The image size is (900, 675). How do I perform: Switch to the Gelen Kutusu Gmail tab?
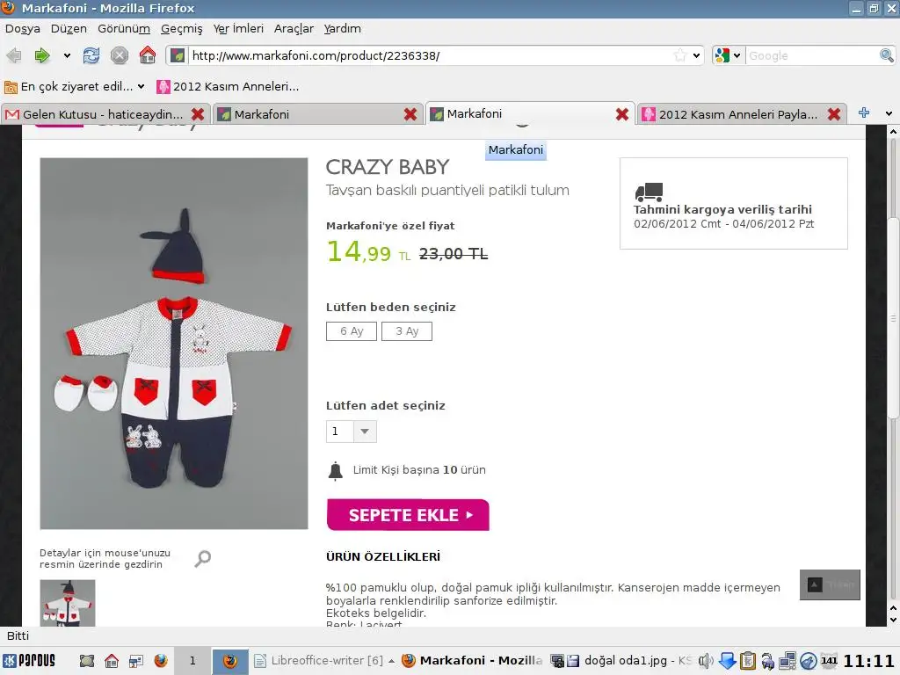[x=105, y=114]
